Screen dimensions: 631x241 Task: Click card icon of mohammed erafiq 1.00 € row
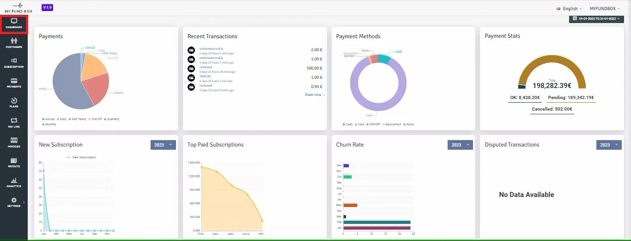[x=191, y=59]
